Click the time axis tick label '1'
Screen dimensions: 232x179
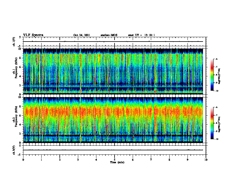click(41, 160)
